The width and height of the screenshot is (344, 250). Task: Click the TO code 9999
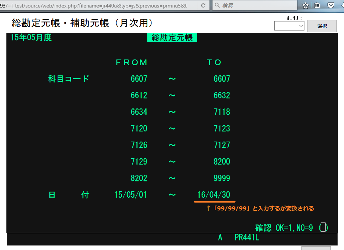(222, 178)
